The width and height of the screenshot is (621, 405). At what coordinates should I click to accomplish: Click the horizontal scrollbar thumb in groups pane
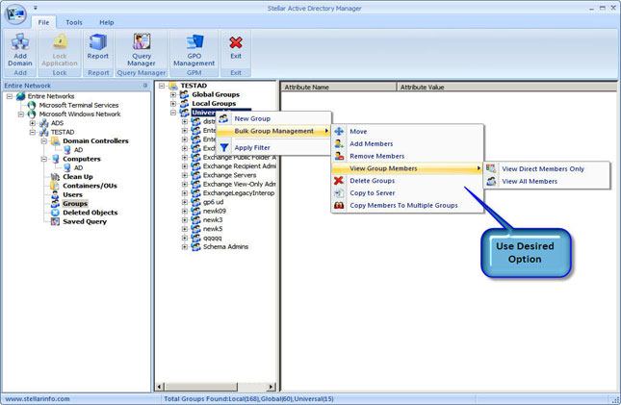tap(201, 387)
